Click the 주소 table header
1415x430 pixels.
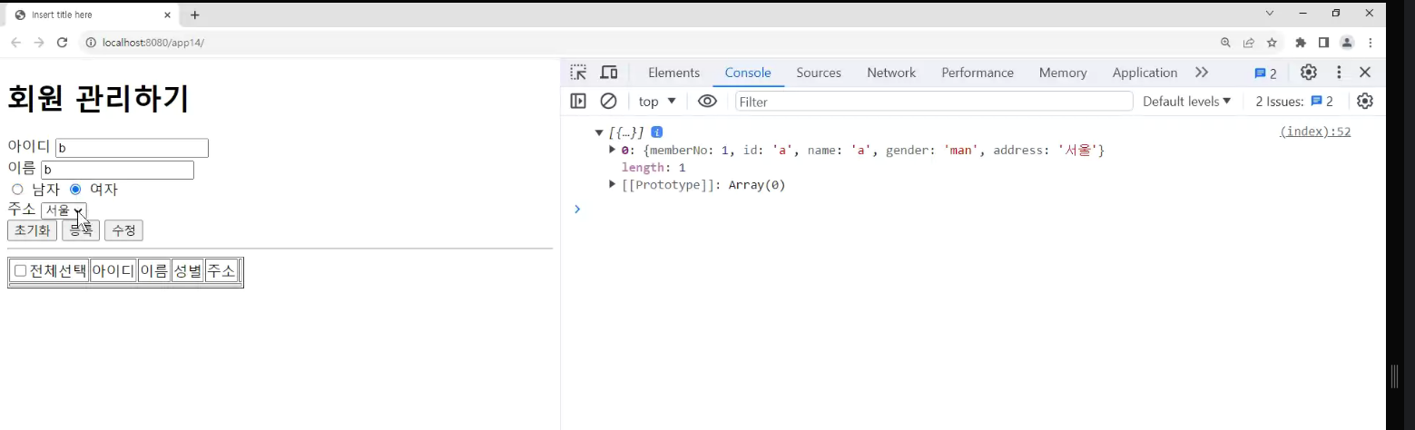[x=221, y=271]
